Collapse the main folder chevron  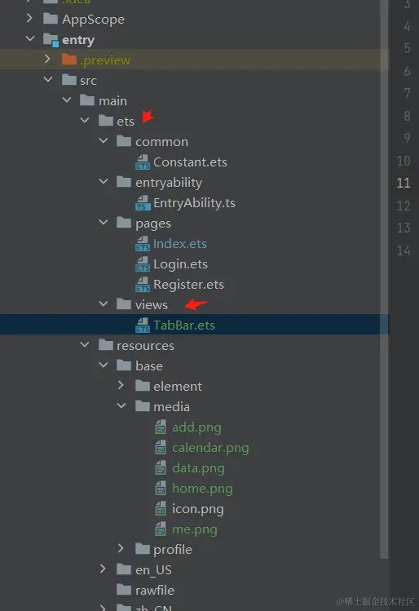[x=67, y=100]
